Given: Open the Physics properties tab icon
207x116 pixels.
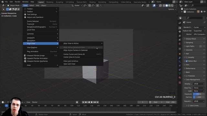Looking at the screenshot, I should 180,66.
